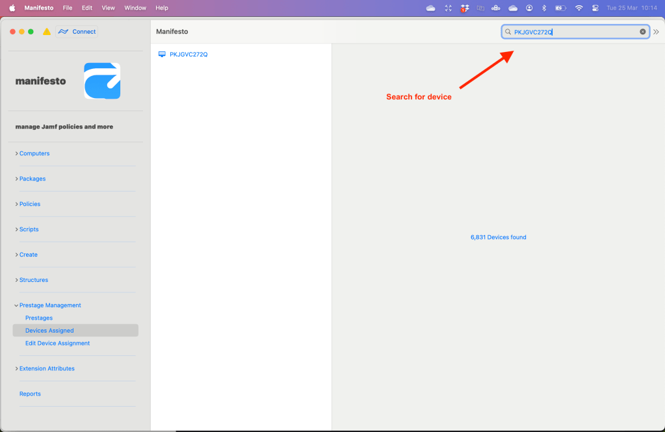Expand the Computers section
Screen dimensions: 665x432
[34, 153]
